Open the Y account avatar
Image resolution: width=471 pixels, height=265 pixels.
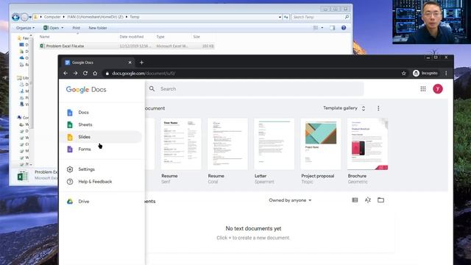pyautogui.click(x=438, y=89)
